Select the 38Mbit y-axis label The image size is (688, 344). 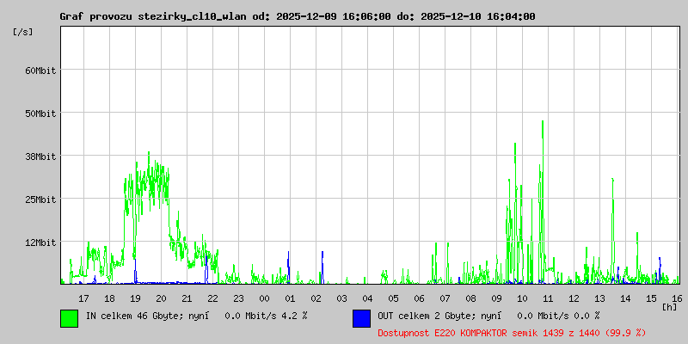coord(40,157)
